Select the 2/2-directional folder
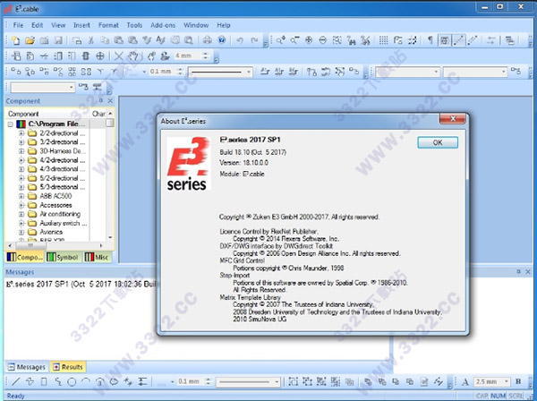 pos(62,132)
